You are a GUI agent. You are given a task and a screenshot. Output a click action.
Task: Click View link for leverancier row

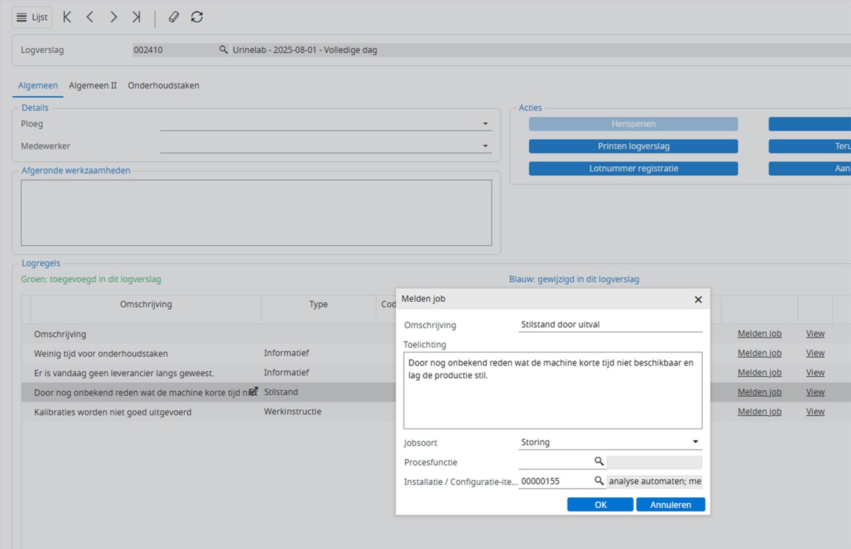(815, 372)
